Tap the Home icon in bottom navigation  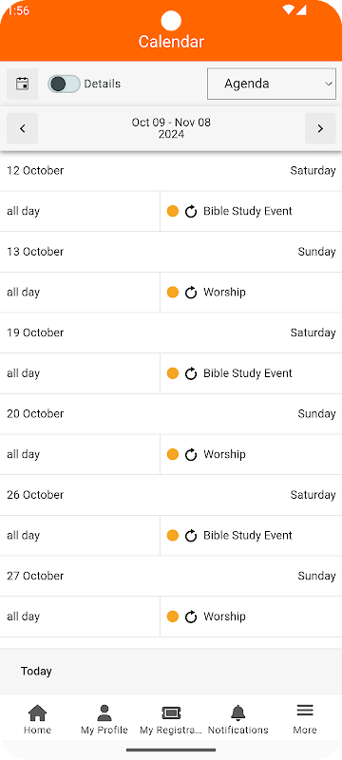pyautogui.click(x=37, y=713)
